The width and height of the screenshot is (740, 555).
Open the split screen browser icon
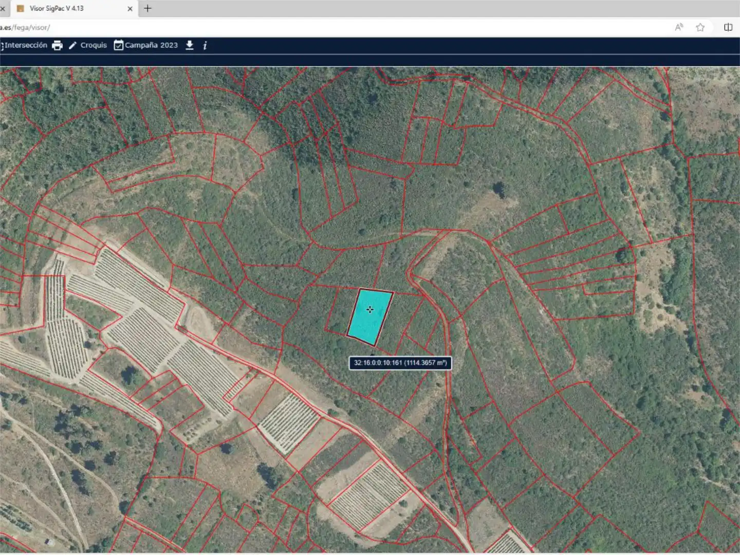point(728,27)
